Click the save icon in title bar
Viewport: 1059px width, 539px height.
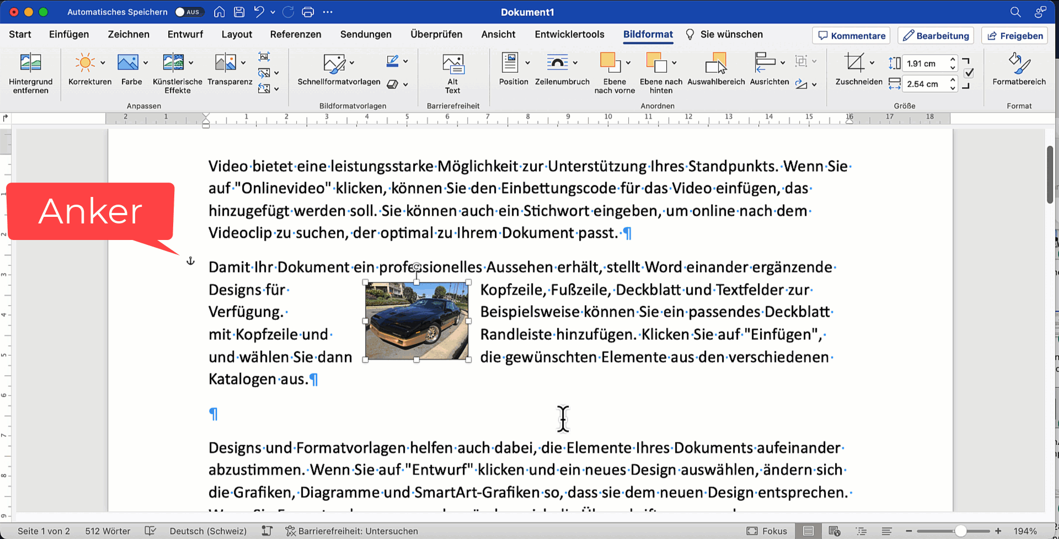point(239,12)
